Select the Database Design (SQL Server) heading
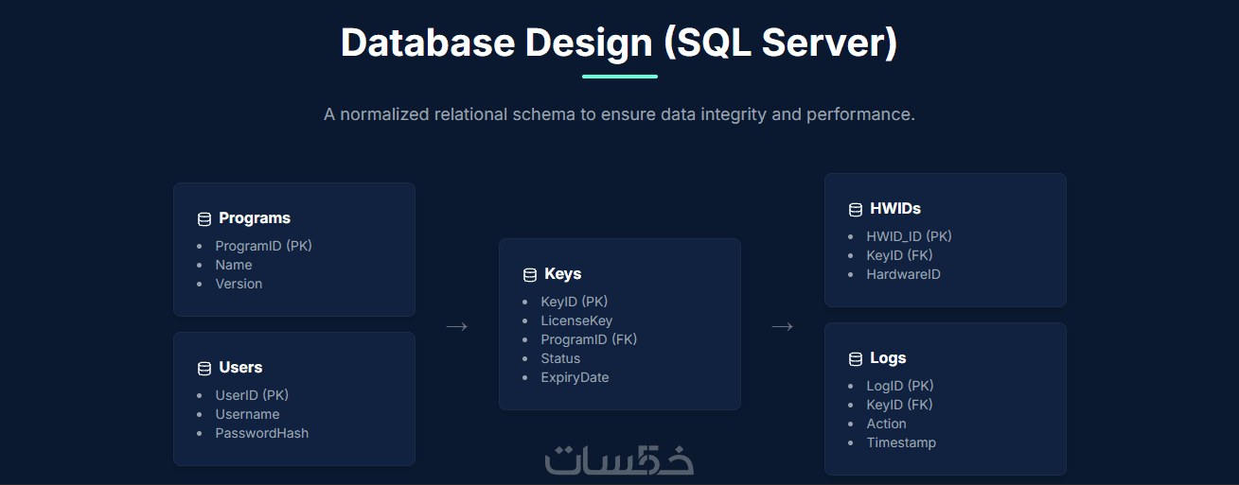Image resolution: width=1239 pixels, height=485 pixels. click(x=619, y=43)
